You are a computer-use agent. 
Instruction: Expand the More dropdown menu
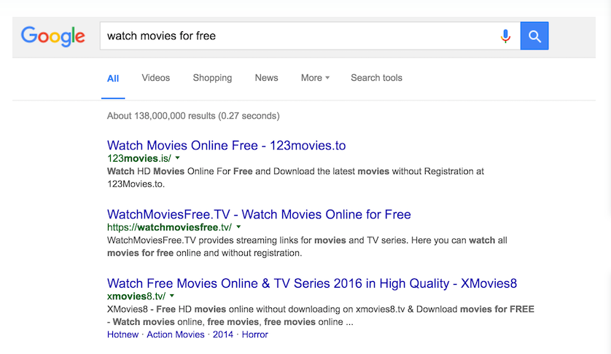pos(315,78)
